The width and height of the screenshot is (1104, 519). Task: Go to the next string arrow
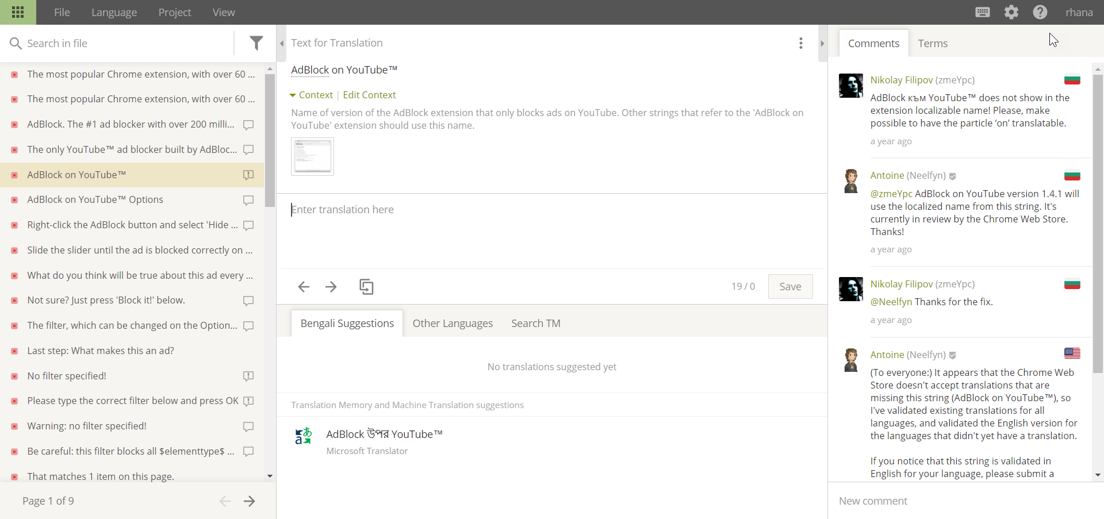(331, 286)
